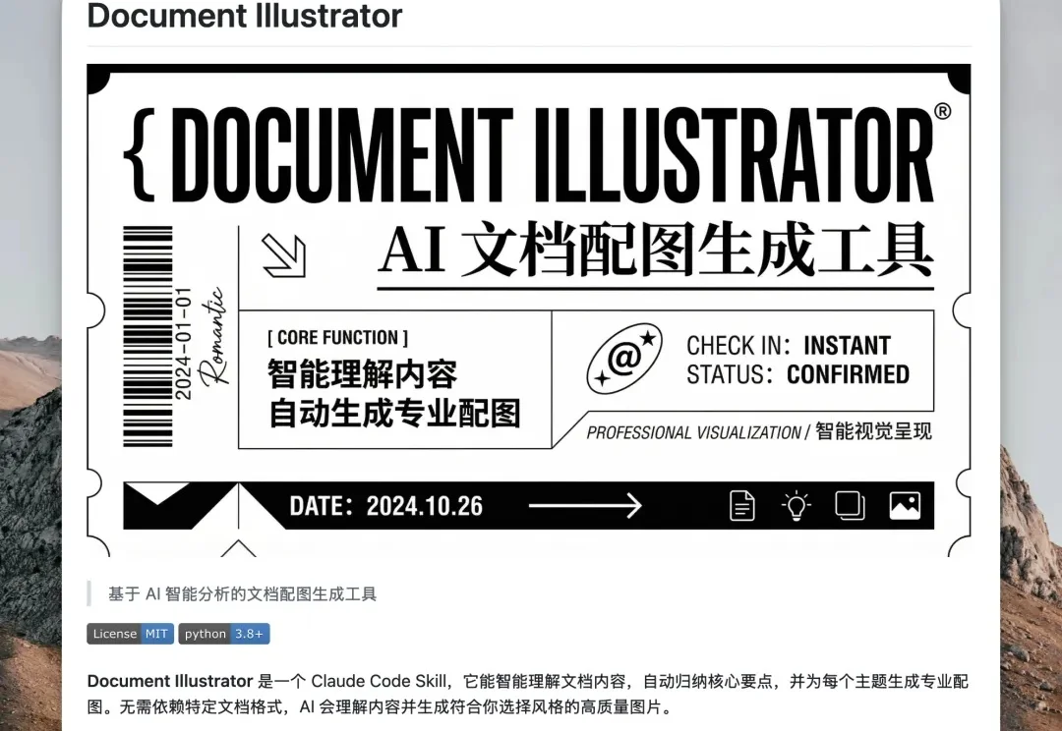Click the lightbulb icon in the black bar
The image size is (1062, 731).
point(796,505)
